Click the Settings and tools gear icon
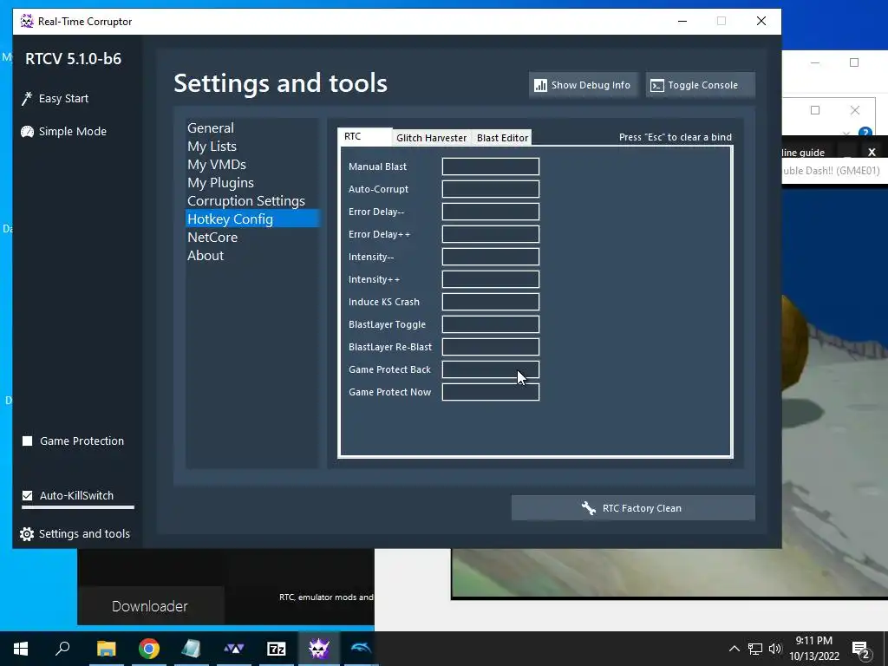This screenshot has height=666, width=888. pos(27,534)
